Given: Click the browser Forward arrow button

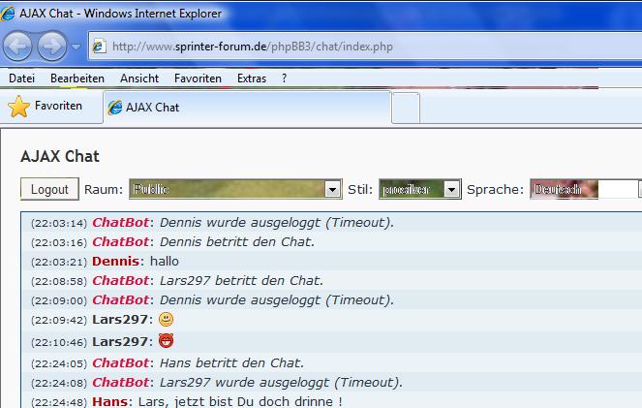Looking at the screenshot, I should click(x=52, y=46).
